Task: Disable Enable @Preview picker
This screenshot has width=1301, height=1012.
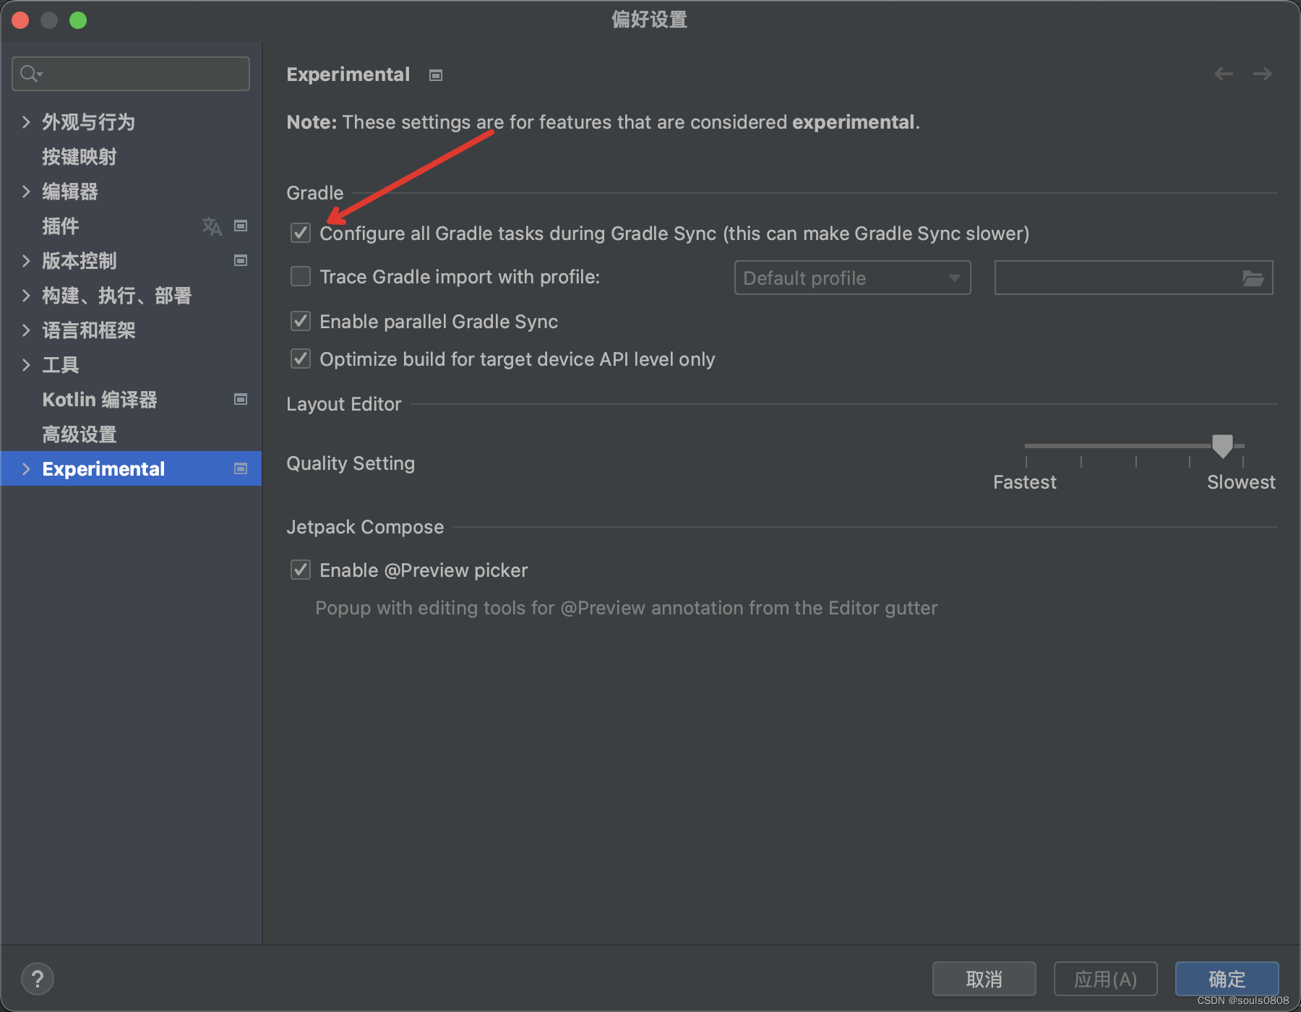Action: pos(300,570)
